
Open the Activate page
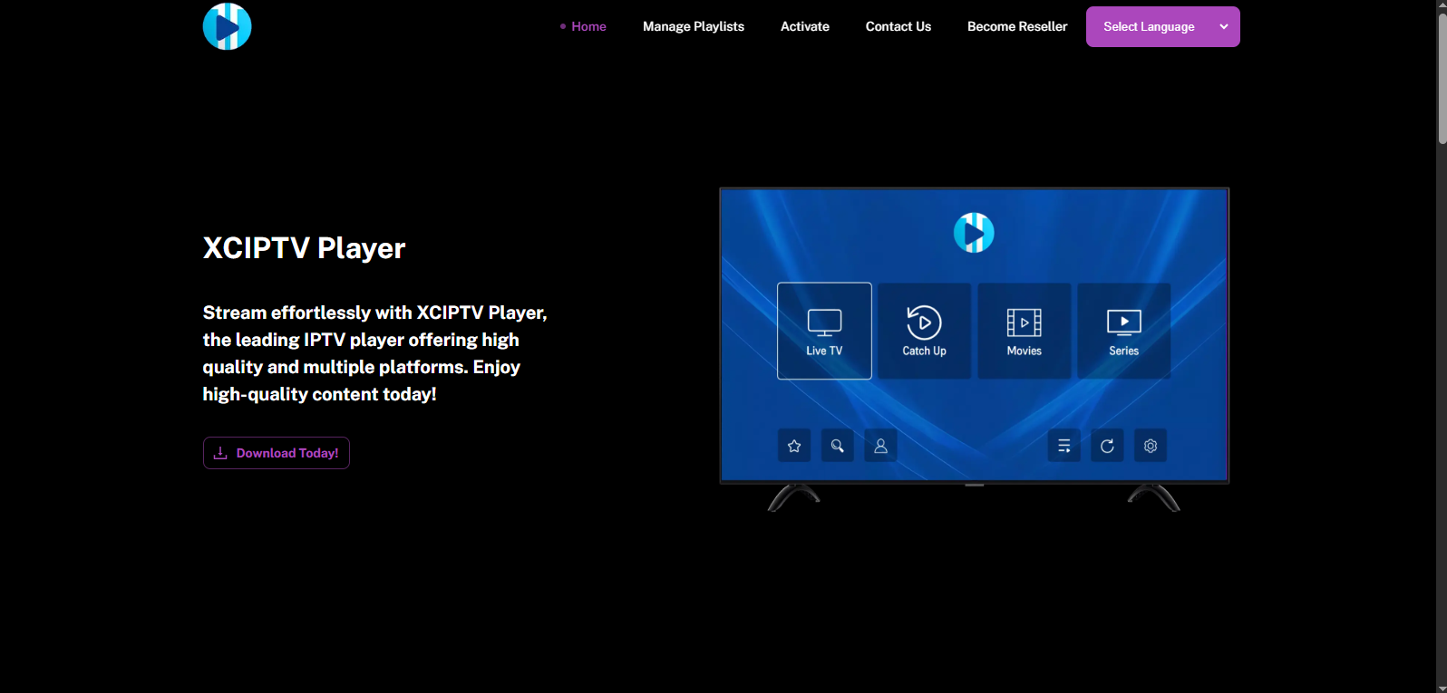[x=805, y=26]
